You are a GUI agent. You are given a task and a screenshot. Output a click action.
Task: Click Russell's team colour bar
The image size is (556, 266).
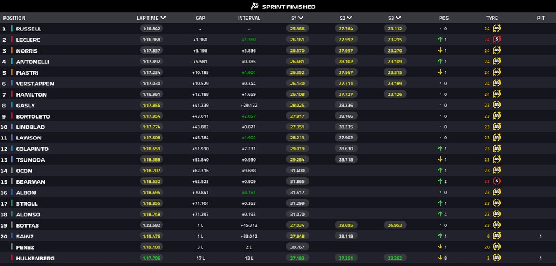12,29
